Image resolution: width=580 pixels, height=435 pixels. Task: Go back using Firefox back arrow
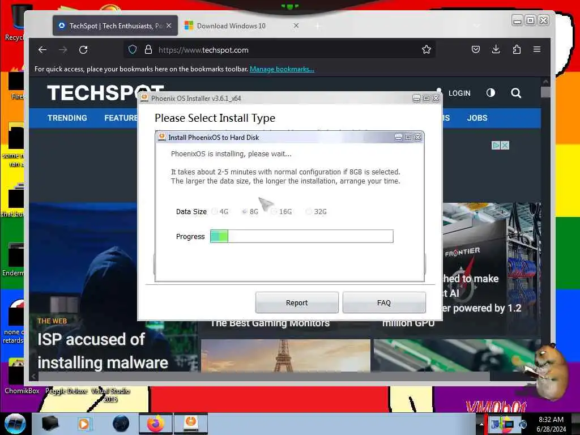tap(42, 50)
